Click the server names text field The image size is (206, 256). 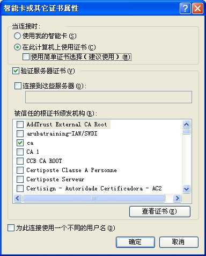pos(108,97)
